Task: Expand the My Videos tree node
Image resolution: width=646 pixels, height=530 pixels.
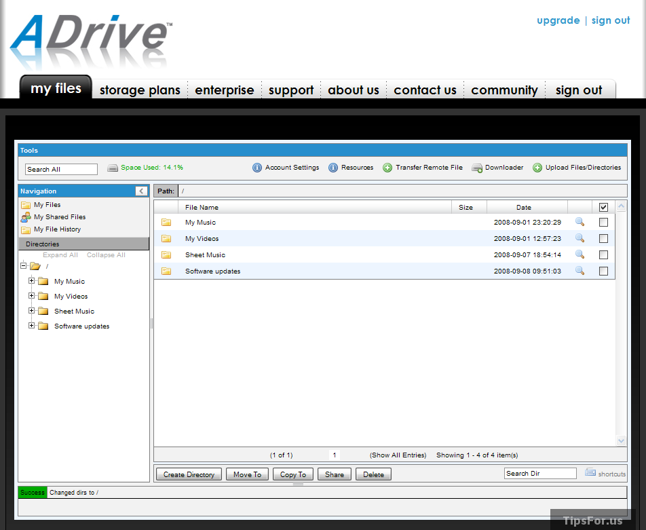Action: 31,295
